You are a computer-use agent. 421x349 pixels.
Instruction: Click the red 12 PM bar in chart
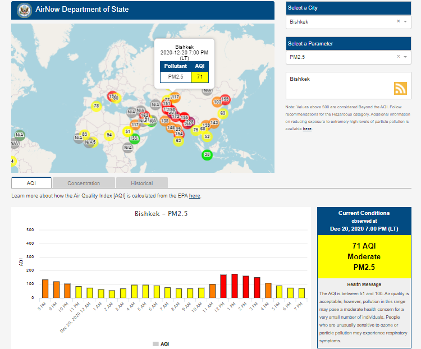click(223, 286)
